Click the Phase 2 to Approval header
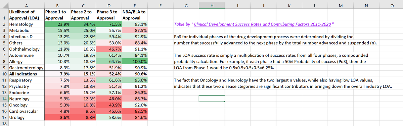 pos(83,15)
